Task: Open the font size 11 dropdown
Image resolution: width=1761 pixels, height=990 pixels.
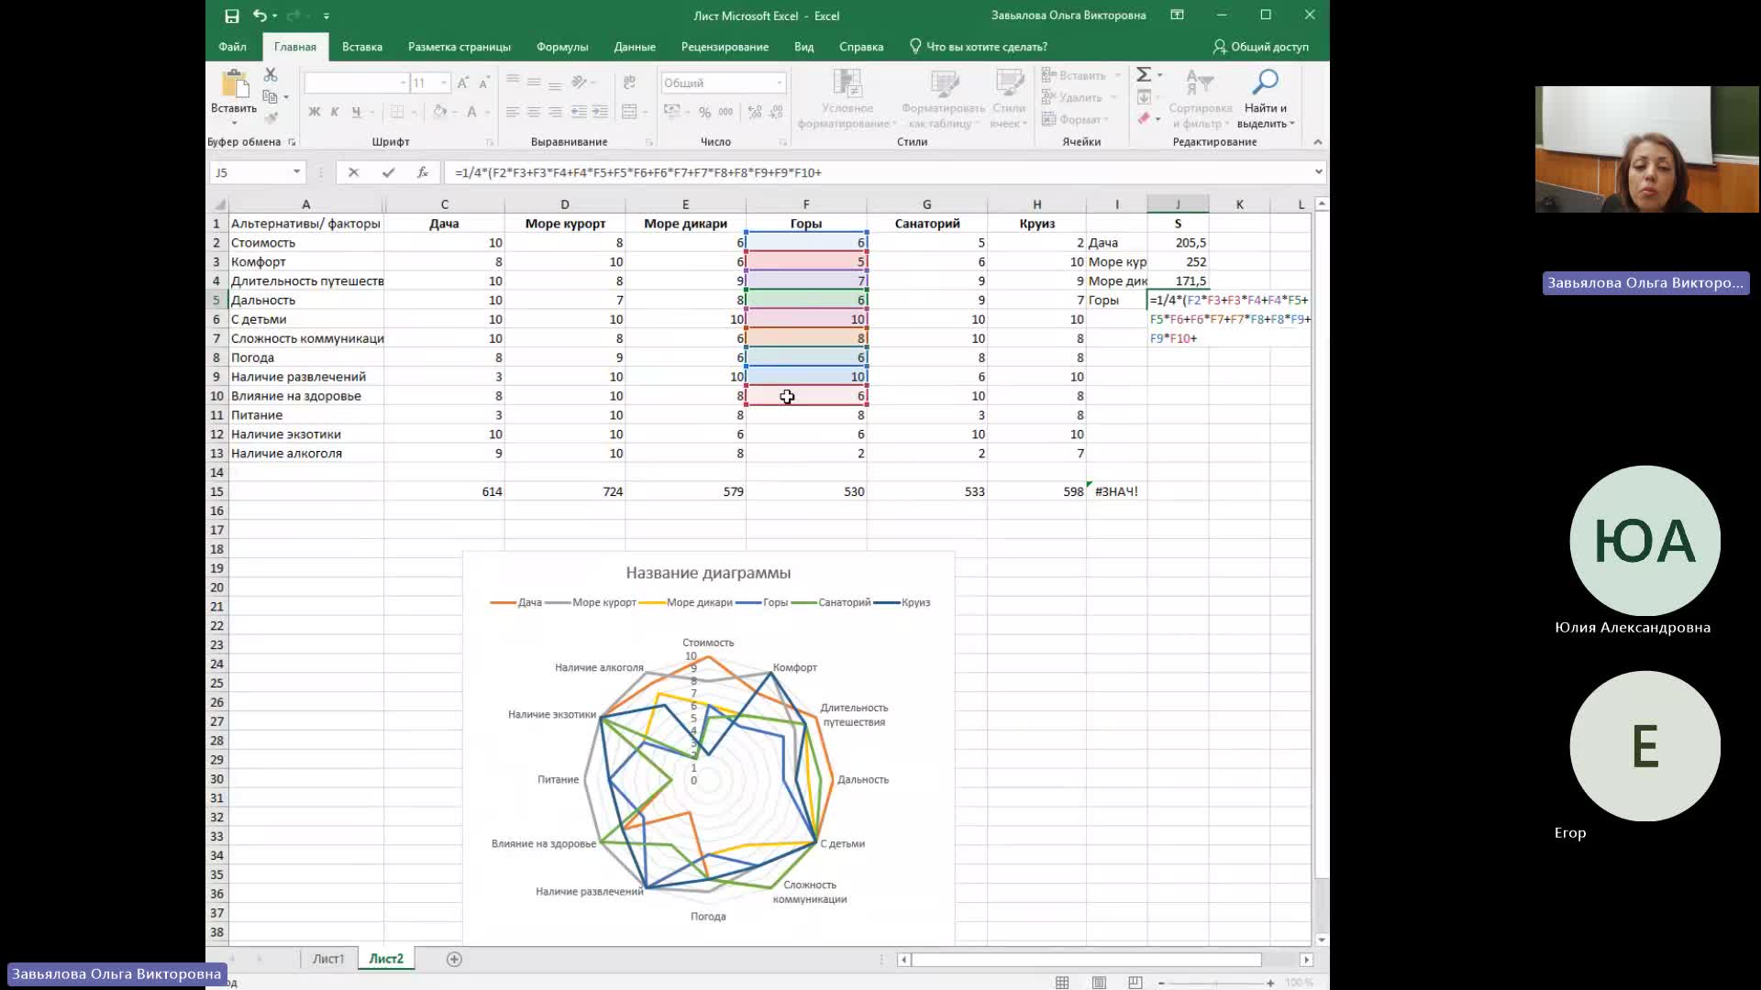Action: (444, 82)
